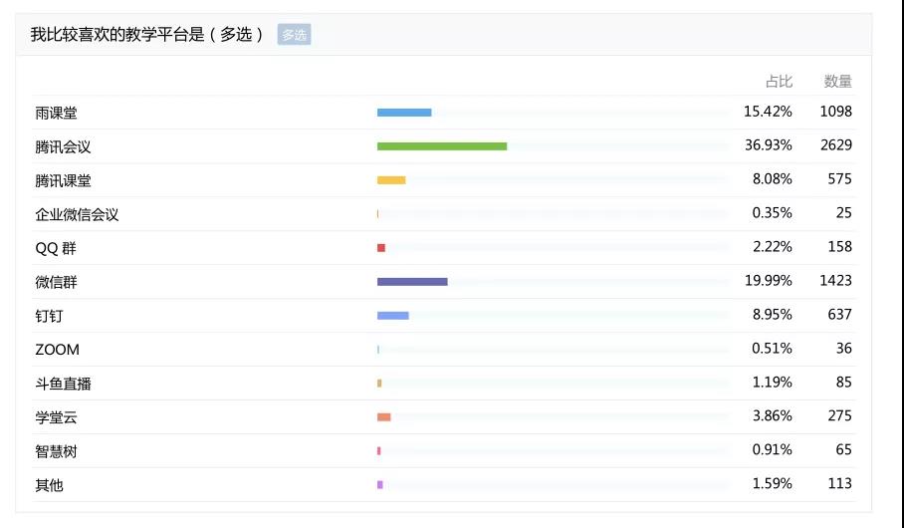Click the blue 雨课堂 progress bar
Screen dimensions: 904x528
click(404, 113)
